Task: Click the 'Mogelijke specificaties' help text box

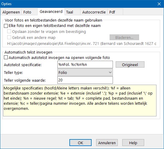Action: [80, 101]
